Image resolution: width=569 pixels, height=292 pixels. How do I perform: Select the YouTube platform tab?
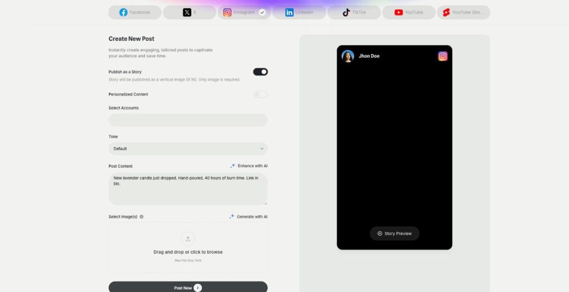408,12
